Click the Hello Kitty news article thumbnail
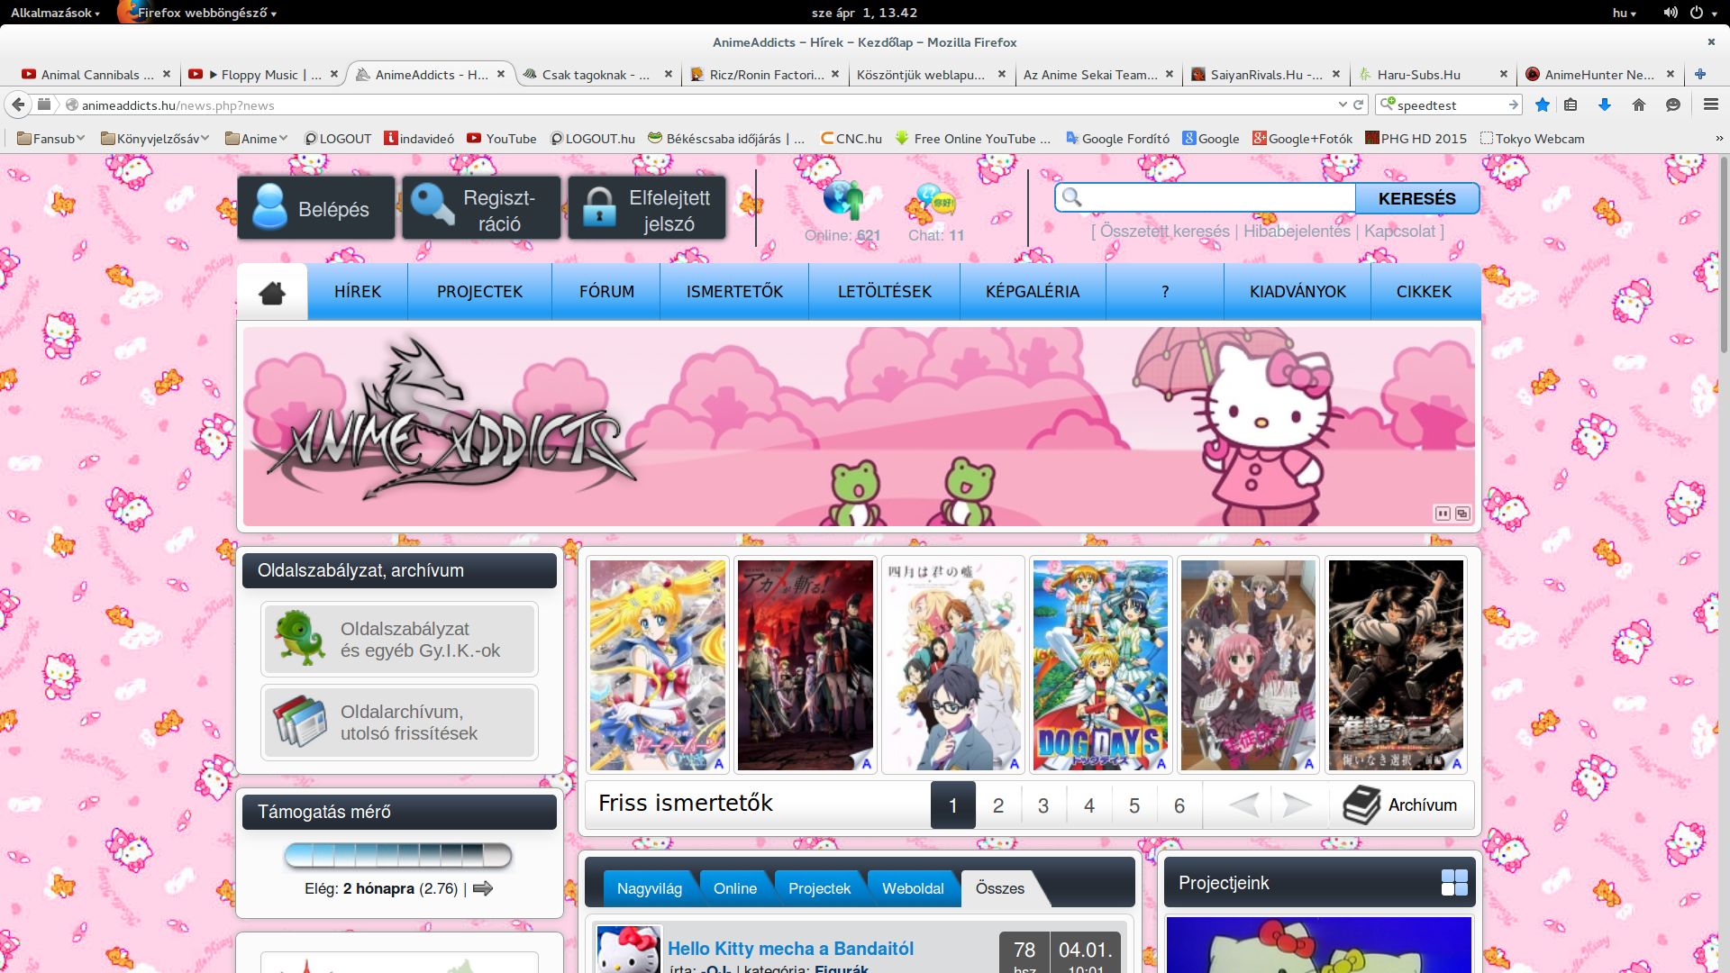This screenshot has height=973, width=1730. coord(629,949)
